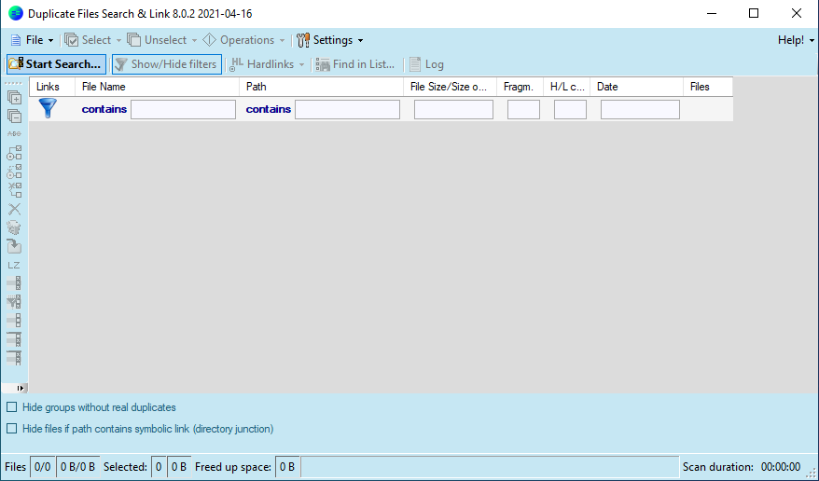The image size is (819, 481).
Task: Click the File Name filter input field
Action: tap(183, 109)
